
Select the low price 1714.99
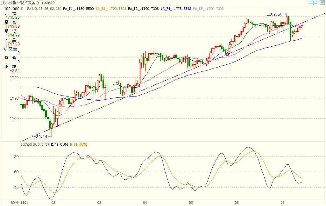(x=13, y=35)
